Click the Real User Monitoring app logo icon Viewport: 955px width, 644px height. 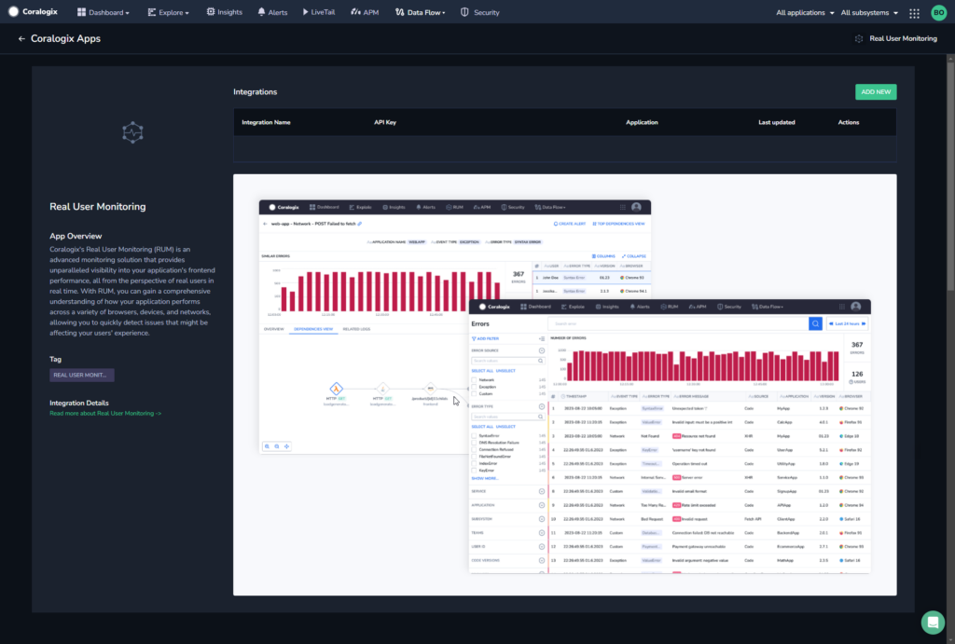[x=132, y=132]
